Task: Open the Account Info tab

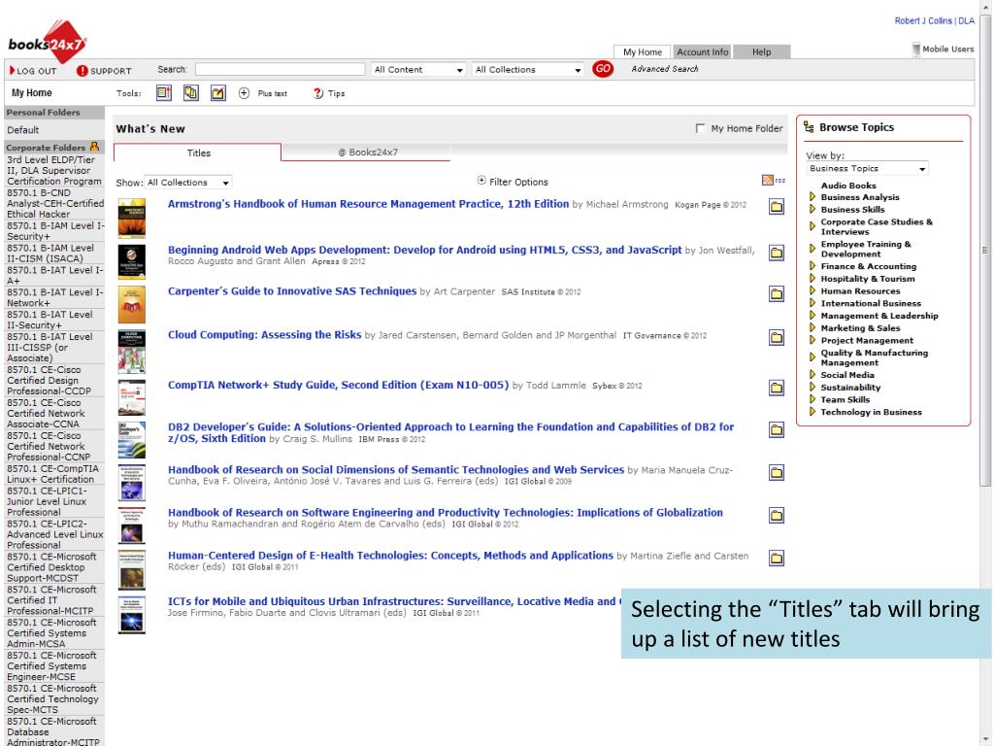Action: (x=702, y=52)
